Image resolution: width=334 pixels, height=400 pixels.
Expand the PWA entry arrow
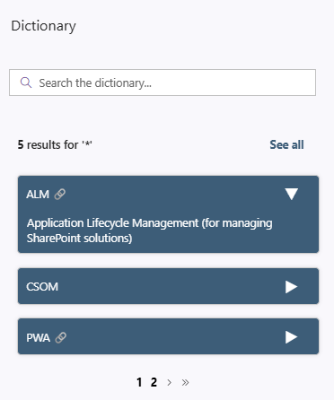point(291,337)
